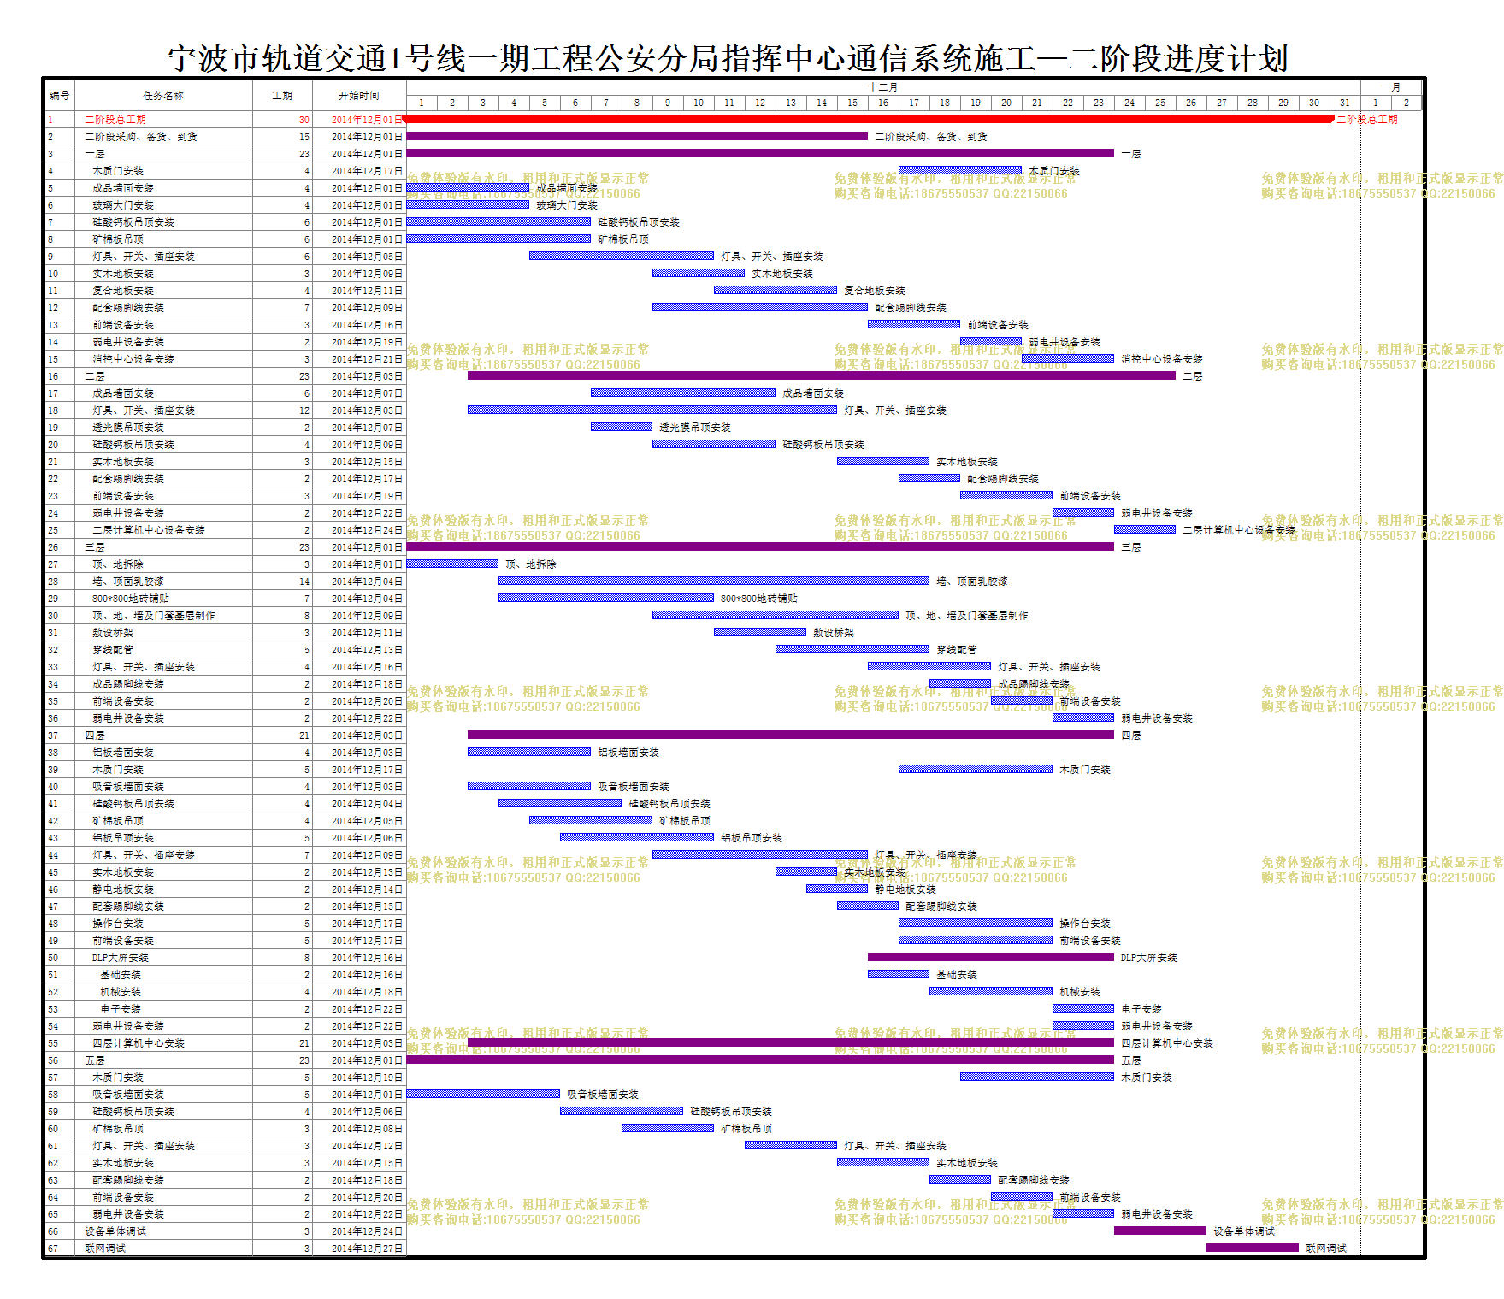Click the blue bar labeled 操作台安装
1504x1299 pixels.
coord(976,923)
